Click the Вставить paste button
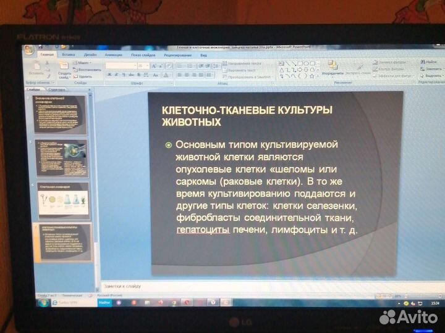Screen dimensions: 445x333 [36, 69]
